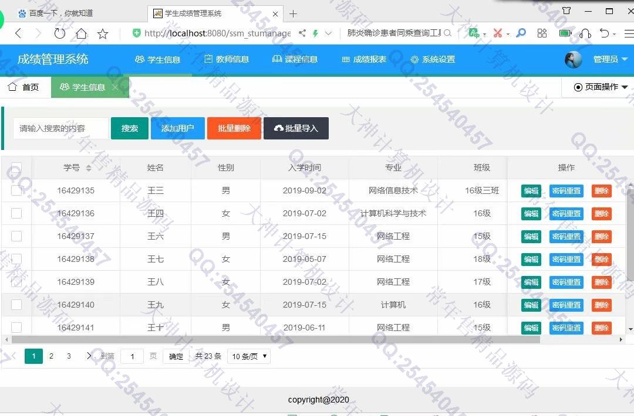Go to the next page arrow in pagination

point(89,356)
